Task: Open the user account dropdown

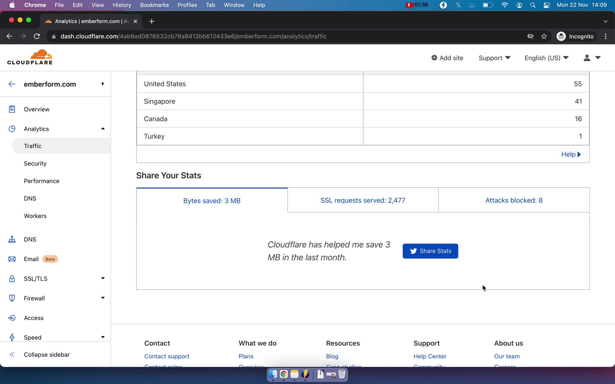Action: 591,58
